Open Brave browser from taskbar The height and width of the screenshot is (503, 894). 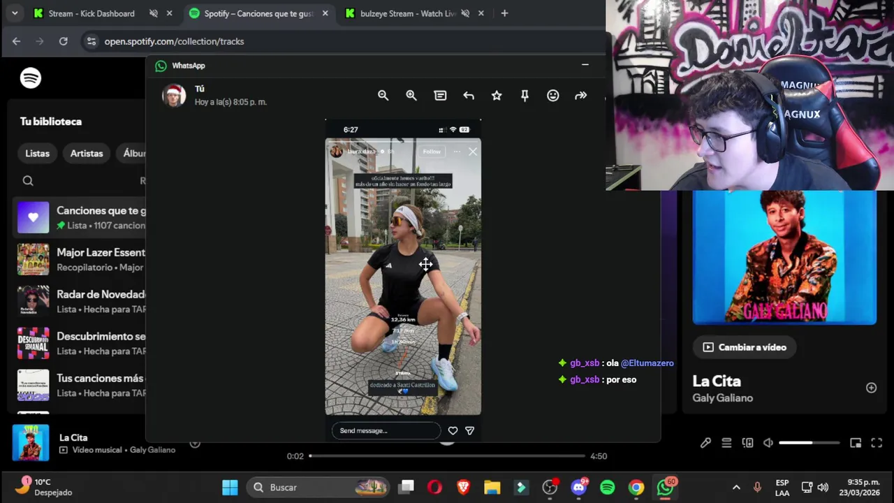click(x=464, y=487)
